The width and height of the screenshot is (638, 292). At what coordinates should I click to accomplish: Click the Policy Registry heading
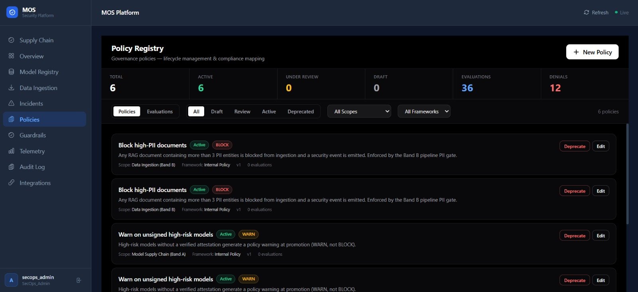point(138,48)
